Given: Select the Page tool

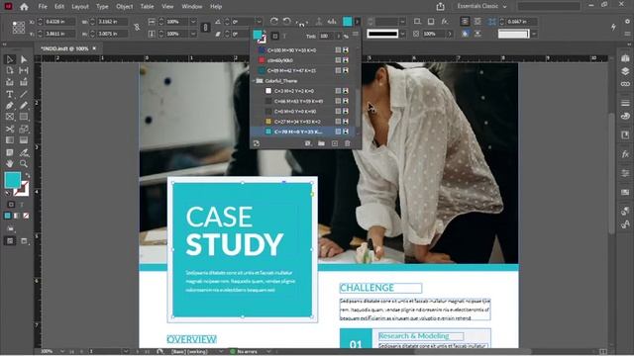Looking at the screenshot, I should click(x=10, y=70).
